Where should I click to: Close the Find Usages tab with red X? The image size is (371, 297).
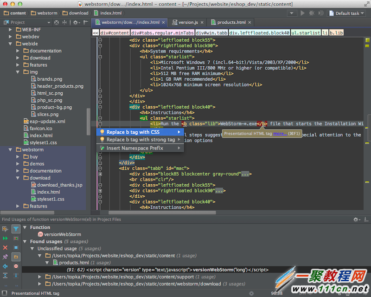point(5,247)
